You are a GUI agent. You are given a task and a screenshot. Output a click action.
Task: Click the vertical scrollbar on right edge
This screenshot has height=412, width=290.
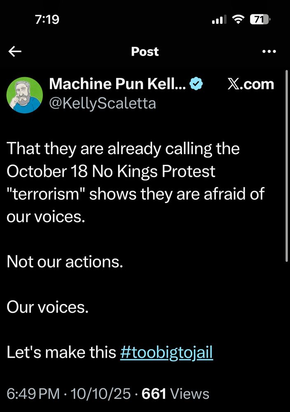pyautogui.click(x=287, y=165)
